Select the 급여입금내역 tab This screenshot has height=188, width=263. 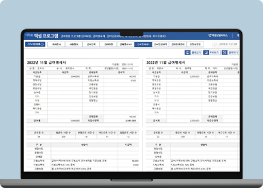160,44
